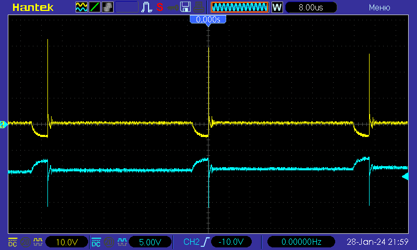This screenshot has height=250, width=417.
Task: Click the rising edge trigger slope icon
Action: click(205, 242)
